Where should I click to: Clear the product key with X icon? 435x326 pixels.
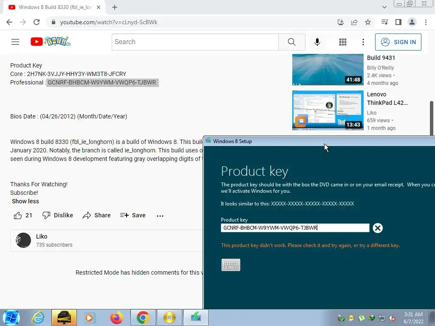378,228
